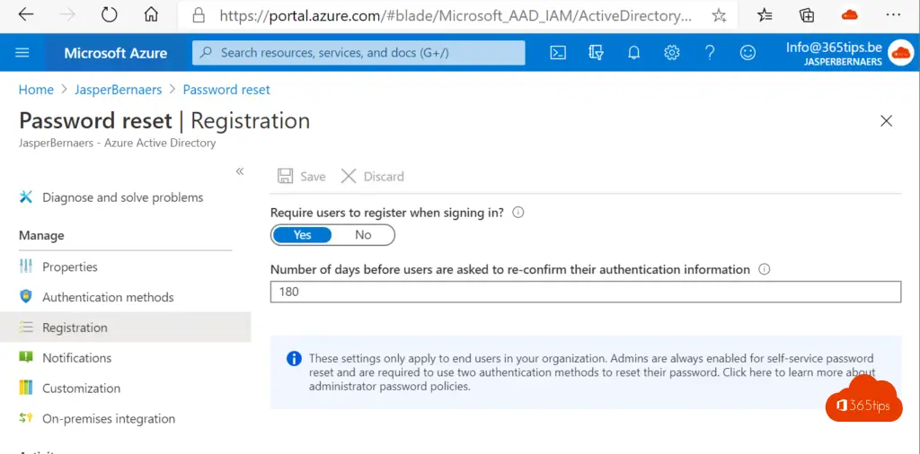Click the Save button
Image resolution: width=920 pixels, height=454 pixels.
click(302, 177)
